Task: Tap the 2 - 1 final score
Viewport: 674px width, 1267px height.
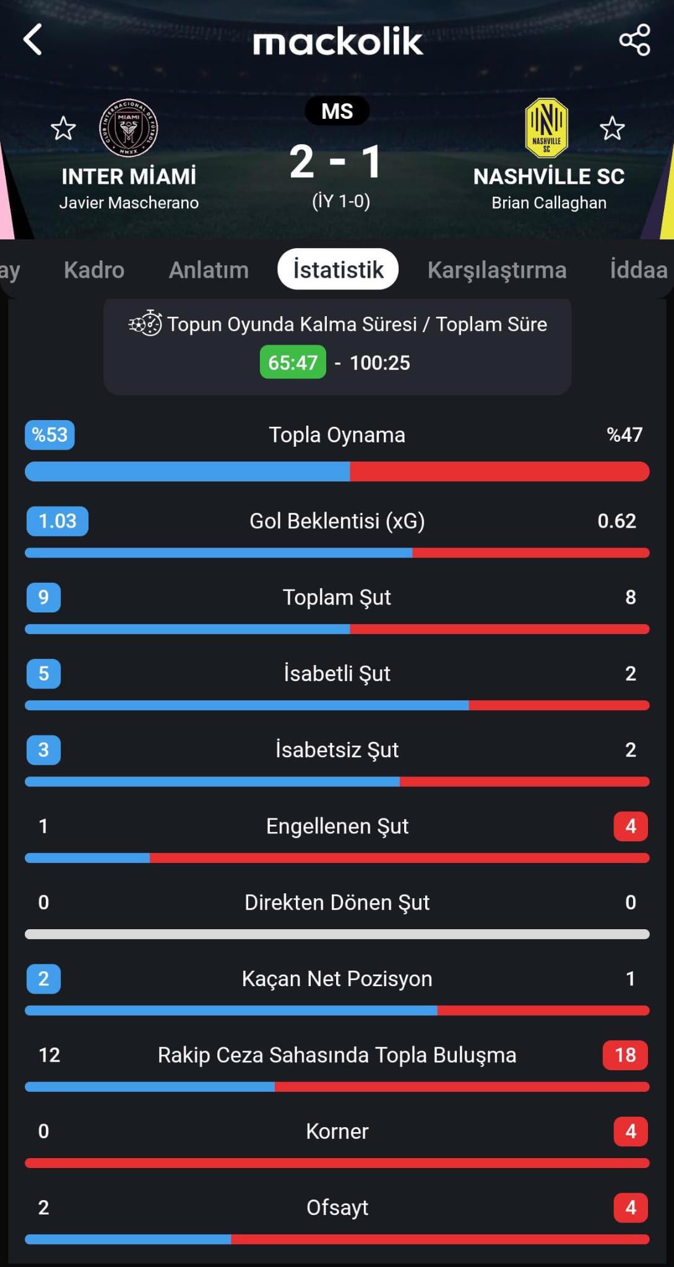Action: (x=336, y=161)
